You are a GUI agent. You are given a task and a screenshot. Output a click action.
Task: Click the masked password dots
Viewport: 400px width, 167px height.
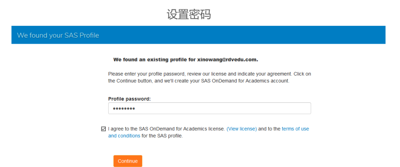[124, 109]
